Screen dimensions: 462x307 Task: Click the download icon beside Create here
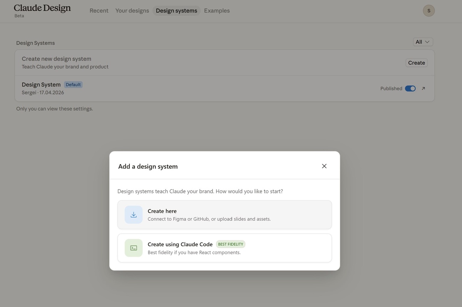[x=134, y=215]
